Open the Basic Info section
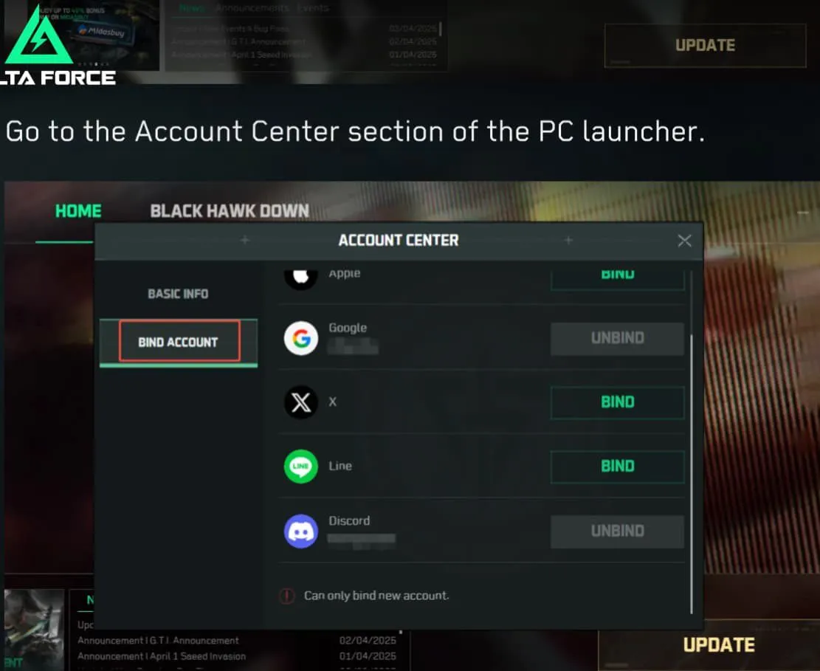 pyautogui.click(x=178, y=294)
